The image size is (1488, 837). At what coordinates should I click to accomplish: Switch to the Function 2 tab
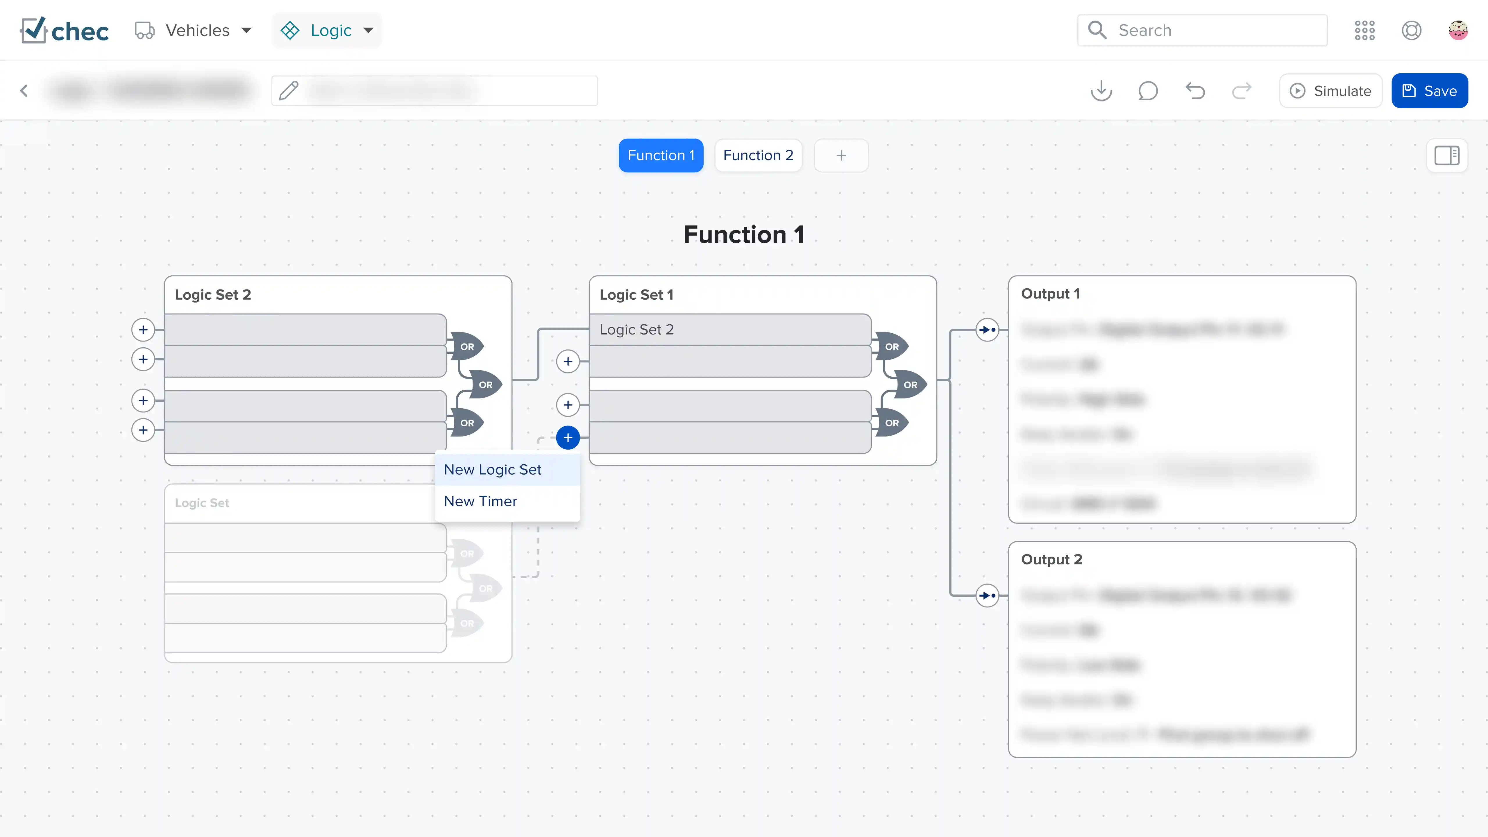pos(758,155)
